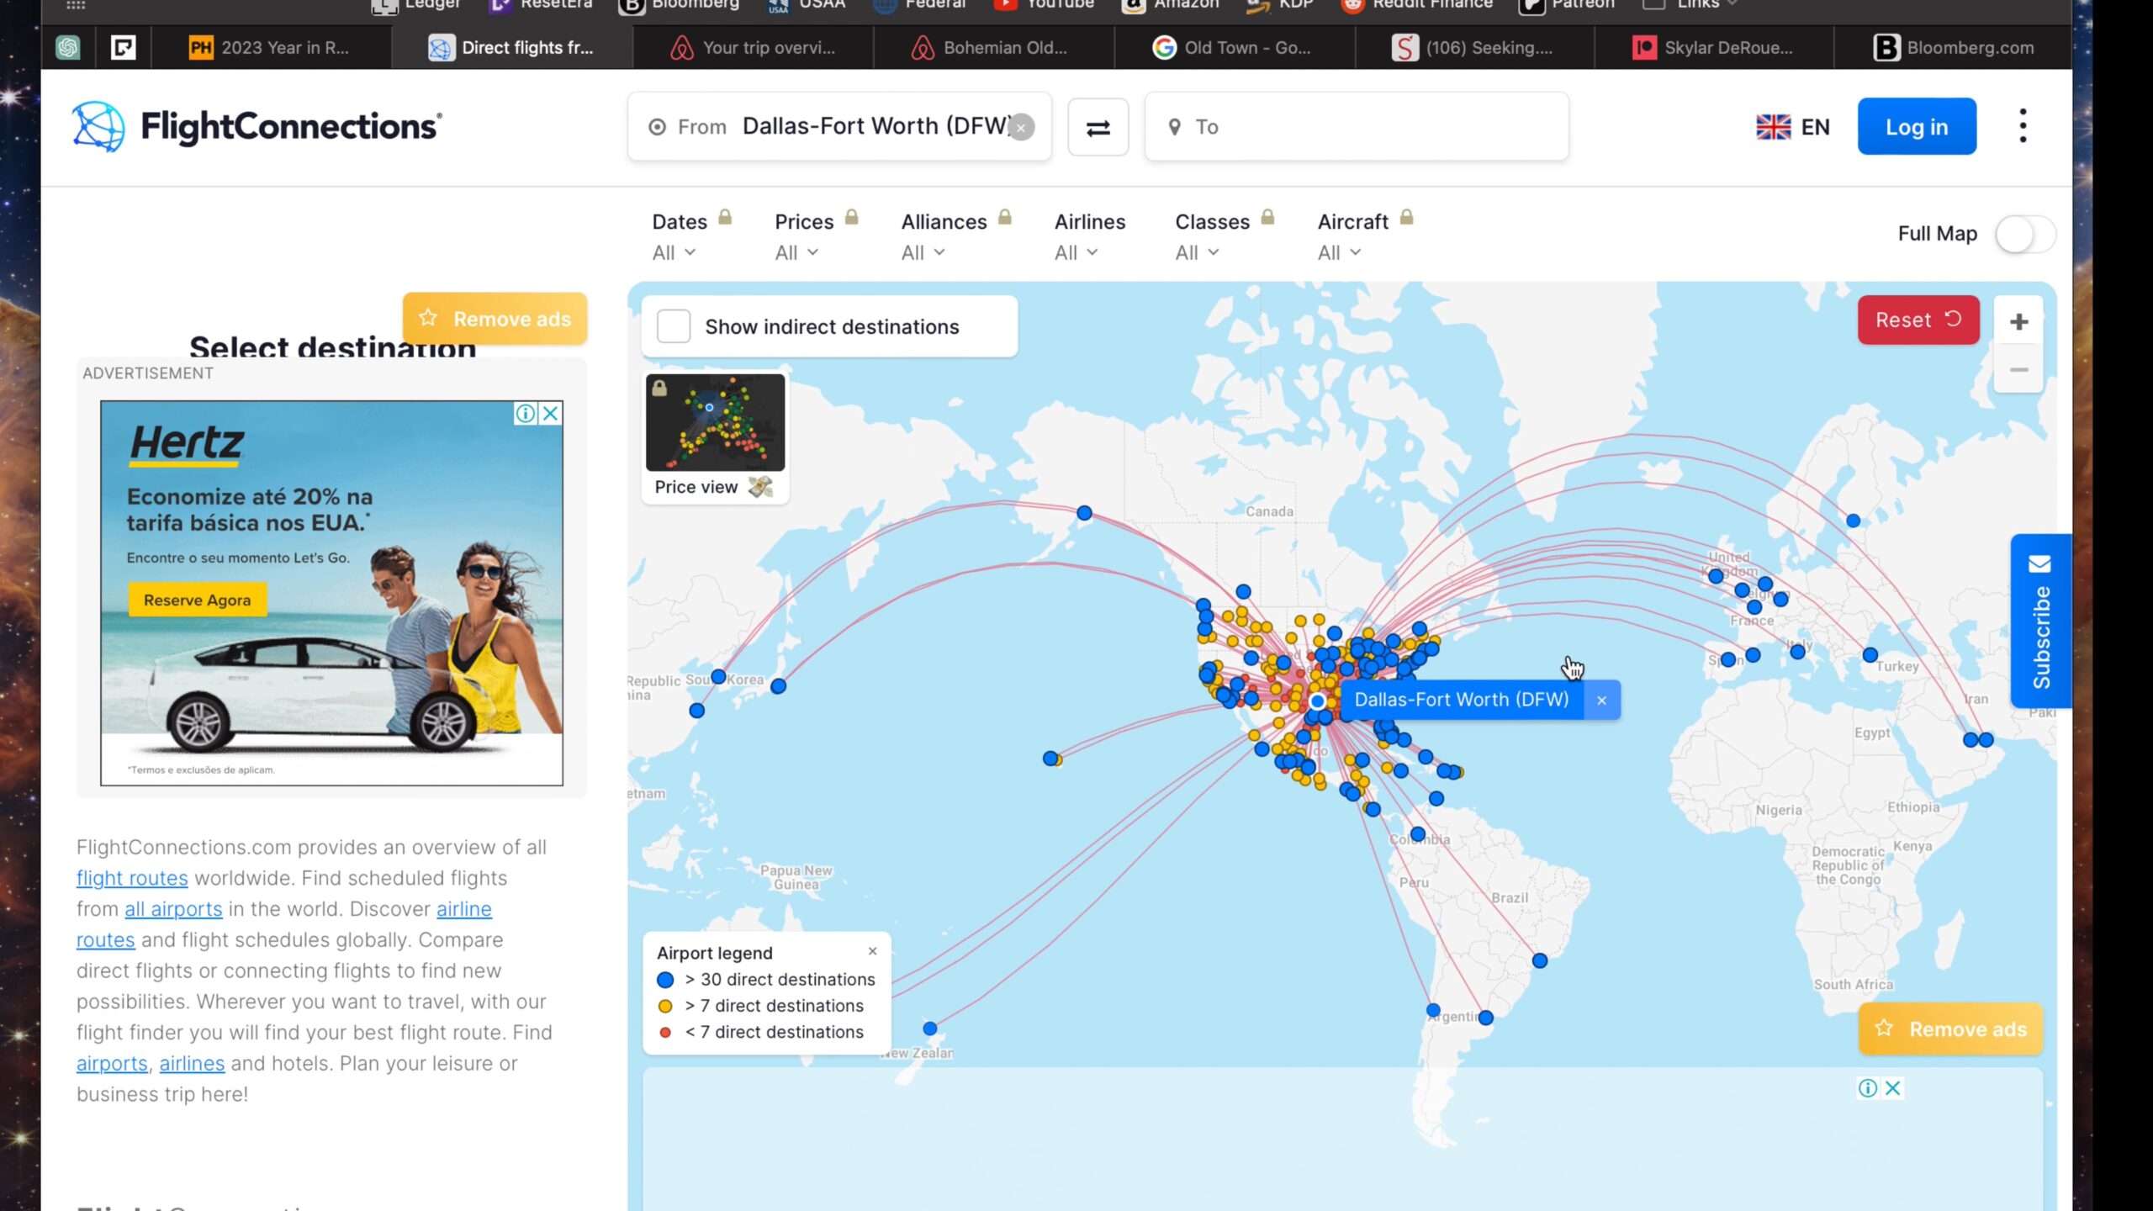The height and width of the screenshot is (1211, 2153).
Task: Click the lock icon beside Aircraft
Action: [x=1406, y=218]
